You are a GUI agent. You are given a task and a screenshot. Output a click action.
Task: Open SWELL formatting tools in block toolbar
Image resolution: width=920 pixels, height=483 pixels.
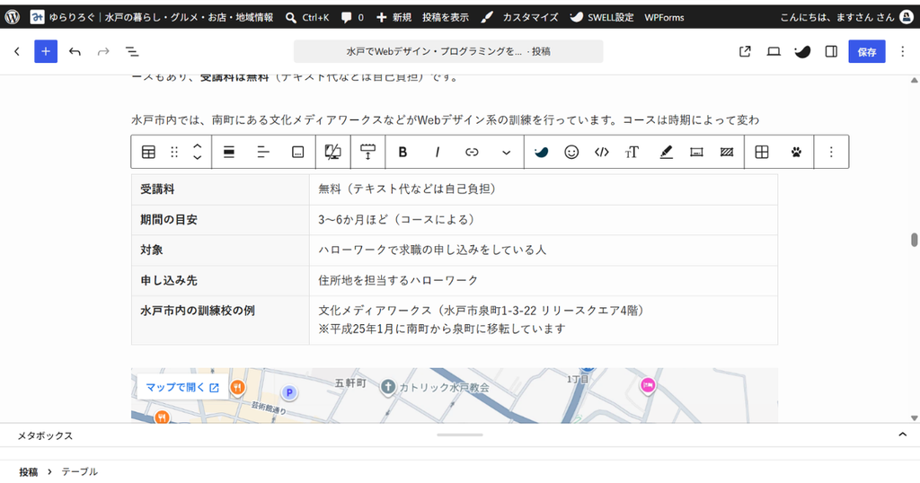pyautogui.click(x=541, y=152)
